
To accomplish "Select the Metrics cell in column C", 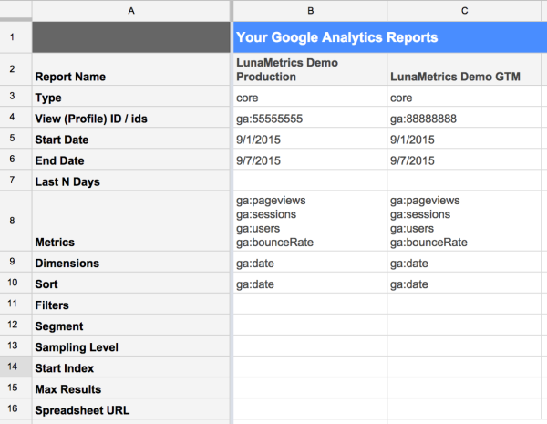I will [x=464, y=221].
